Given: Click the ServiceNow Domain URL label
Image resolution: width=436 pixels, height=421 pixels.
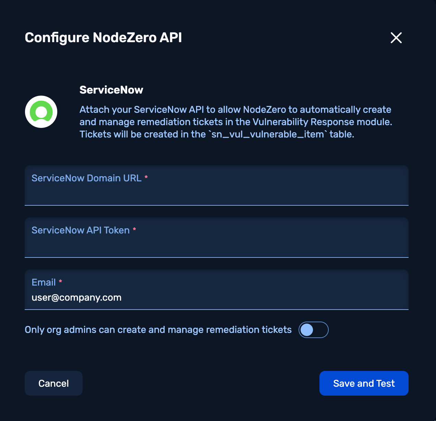Looking at the screenshot, I should click(86, 178).
